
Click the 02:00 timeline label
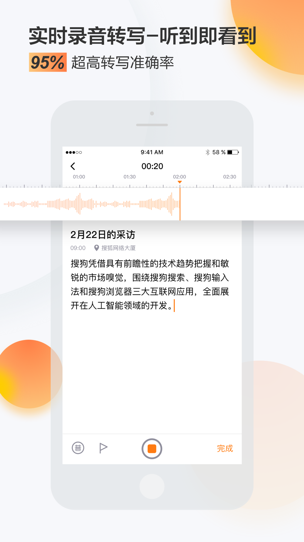tap(179, 177)
